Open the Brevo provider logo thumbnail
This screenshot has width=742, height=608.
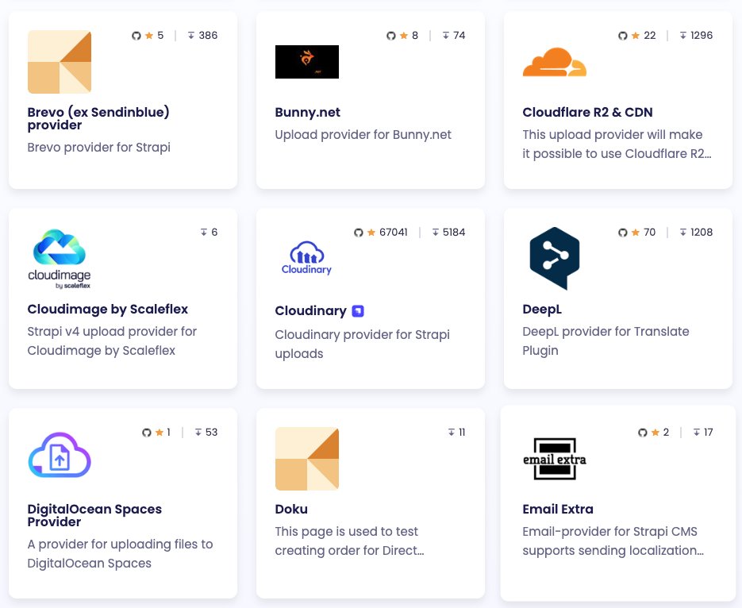(60, 61)
